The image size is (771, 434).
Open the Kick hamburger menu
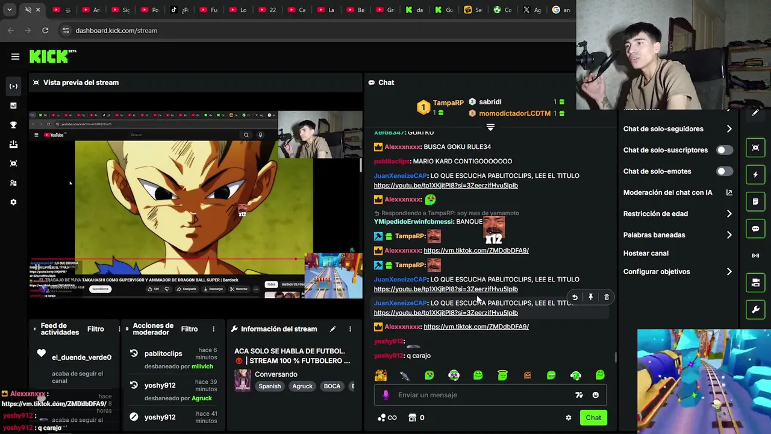(15, 57)
